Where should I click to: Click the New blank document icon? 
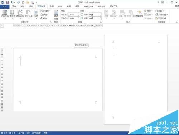23,2
